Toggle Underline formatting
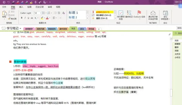The width and height of the screenshot is (182, 105). coord(28,18)
